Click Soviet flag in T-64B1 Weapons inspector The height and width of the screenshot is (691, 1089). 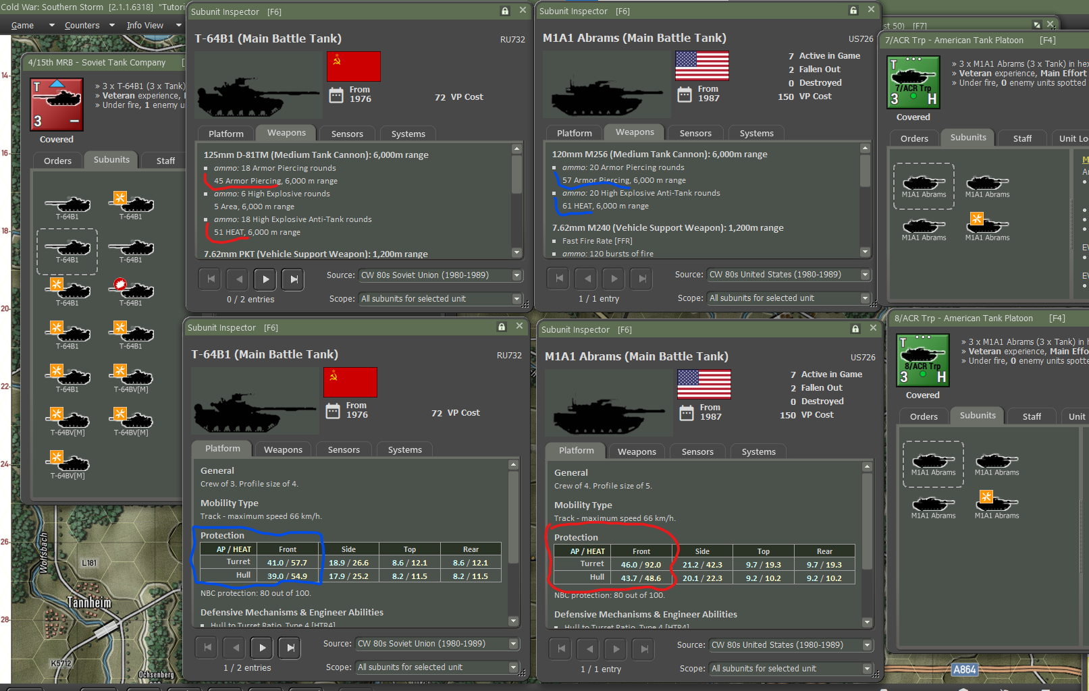[354, 66]
